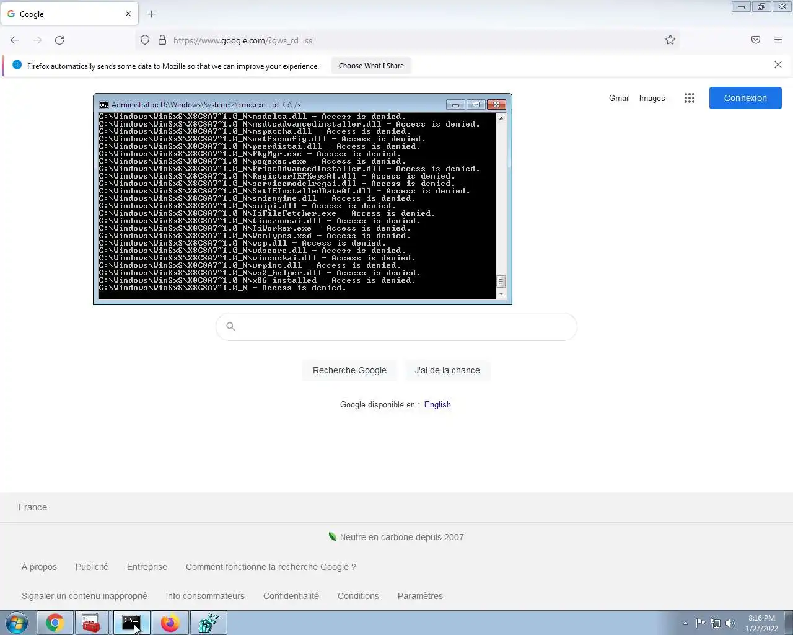Open À propos footer link
The height and width of the screenshot is (635, 793).
pos(39,567)
